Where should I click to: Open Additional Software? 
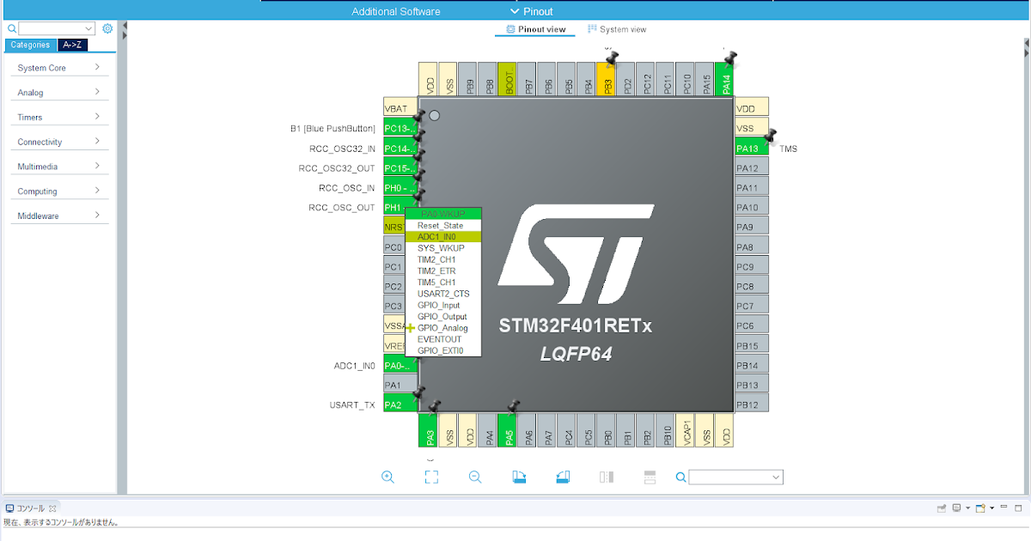(x=395, y=11)
